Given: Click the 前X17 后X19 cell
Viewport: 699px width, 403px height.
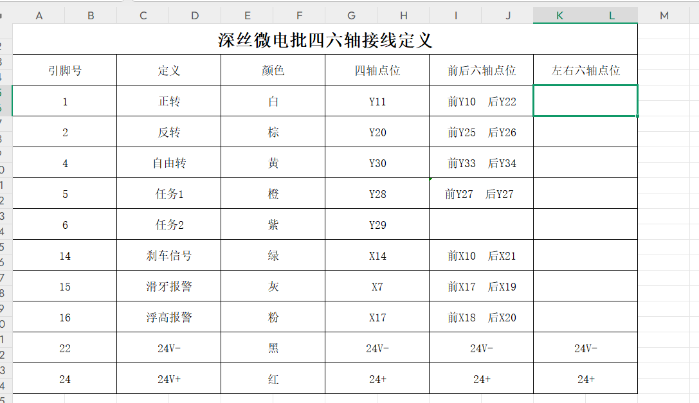Looking at the screenshot, I should (482, 286).
